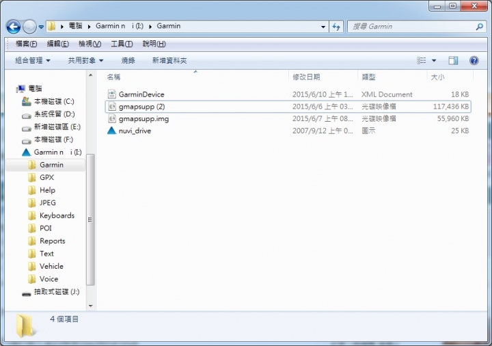The height and width of the screenshot is (346, 492).
Task: Click the navigation pane scroll down arrow
Action: click(90, 306)
